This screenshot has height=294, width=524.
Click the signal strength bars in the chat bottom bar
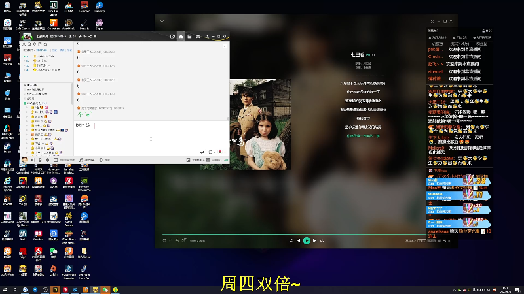coord(226,160)
